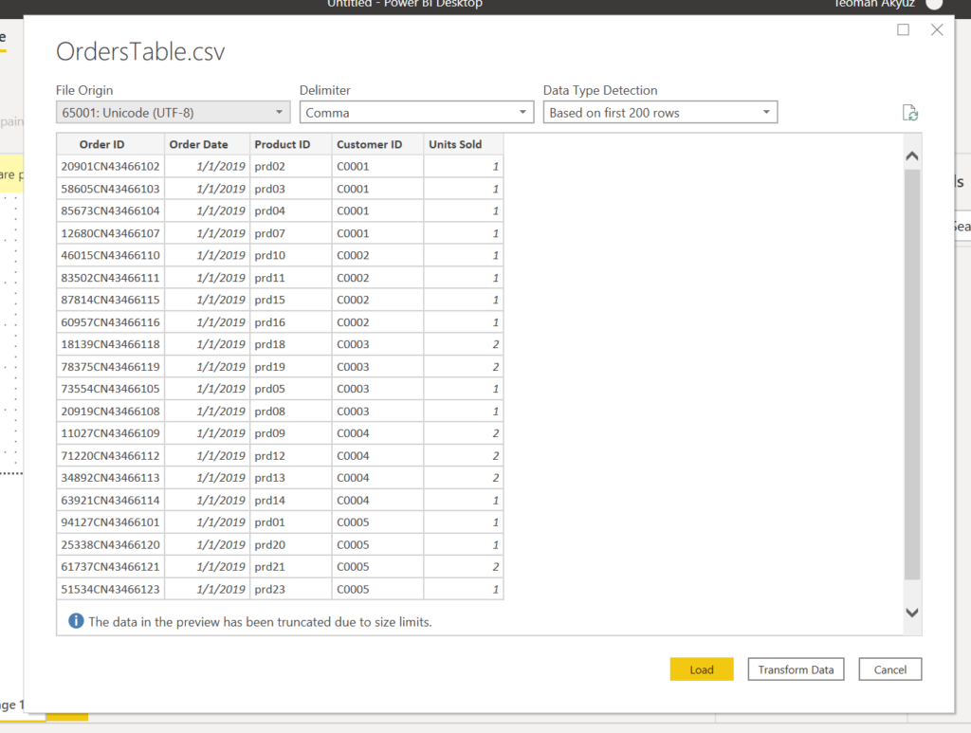Select the Units Sold column header
The image size is (971, 733).
click(463, 144)
